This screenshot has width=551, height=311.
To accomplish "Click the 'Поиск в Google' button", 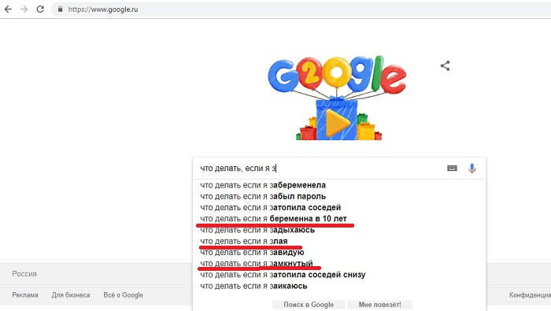I will point(309,305).
